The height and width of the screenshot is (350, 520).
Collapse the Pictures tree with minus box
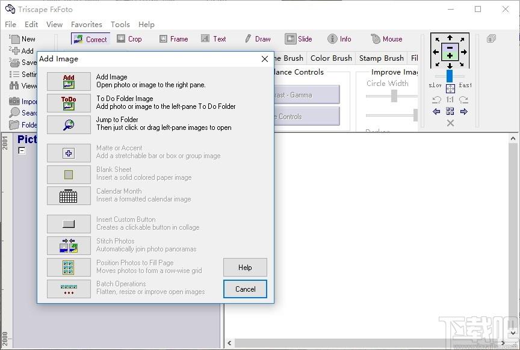(22, 150)
